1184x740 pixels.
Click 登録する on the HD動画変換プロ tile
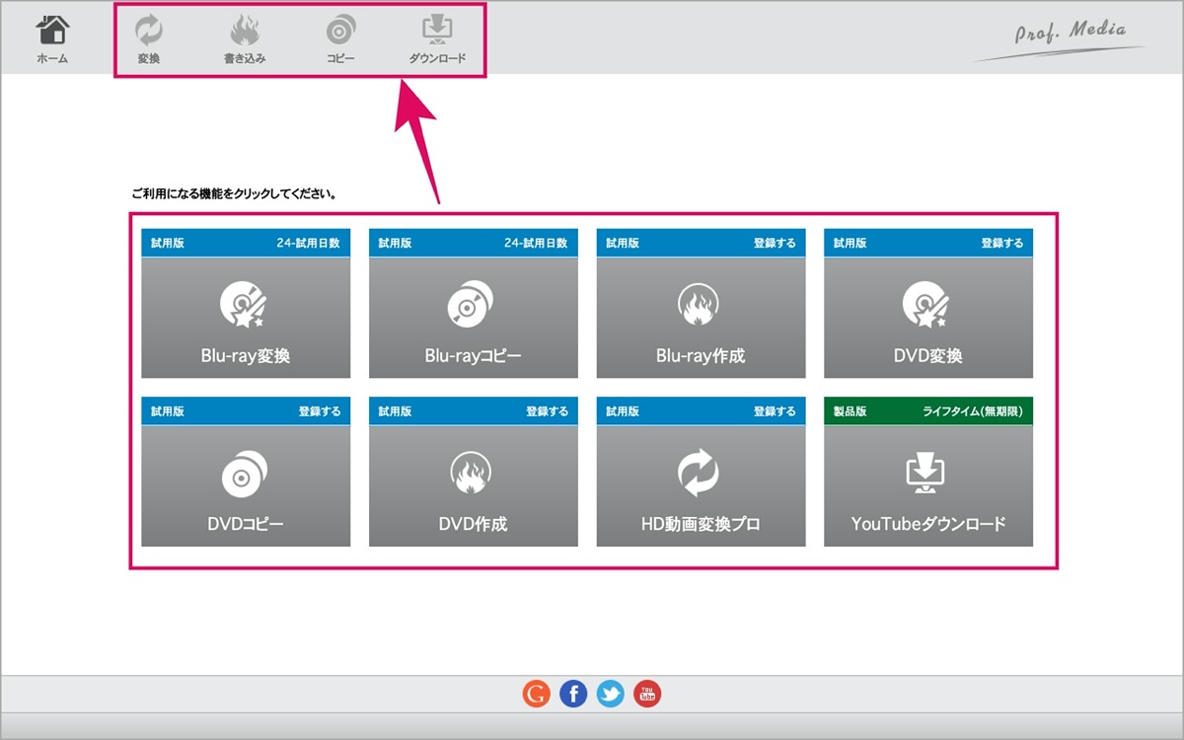pos(775,411)
